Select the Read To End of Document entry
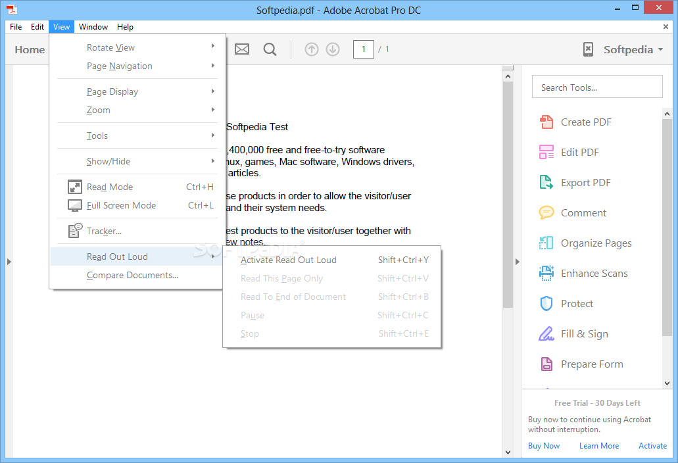Screen dimensions: 678x463 coord(332,297)
